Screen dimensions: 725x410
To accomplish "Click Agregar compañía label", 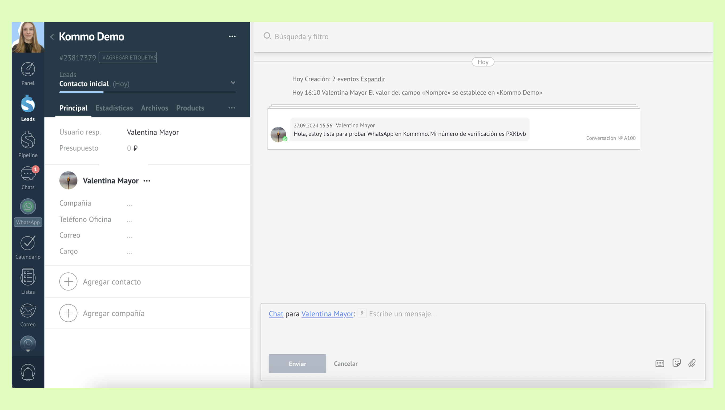I will pyautogui.click(x=113, y=313).
